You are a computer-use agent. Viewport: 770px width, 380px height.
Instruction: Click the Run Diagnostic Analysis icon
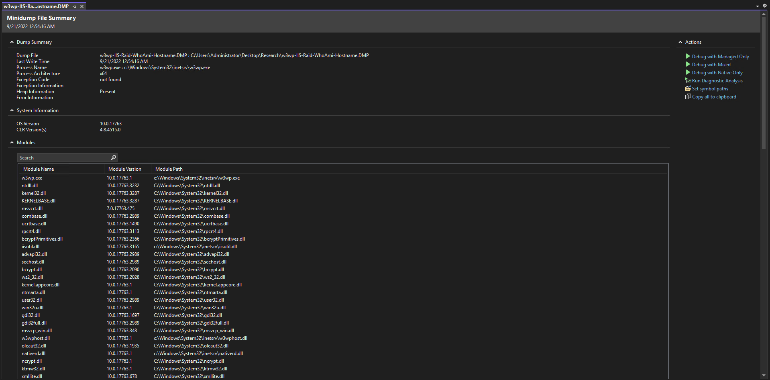coord(688,80)
